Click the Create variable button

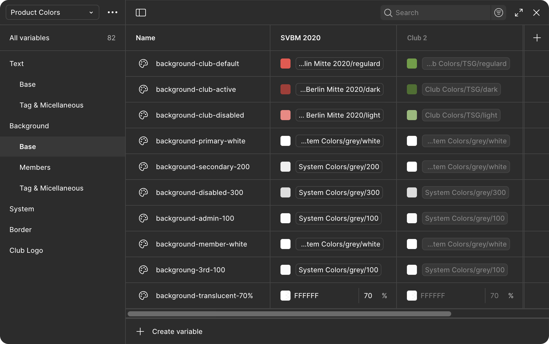click(x=169, y=331)
